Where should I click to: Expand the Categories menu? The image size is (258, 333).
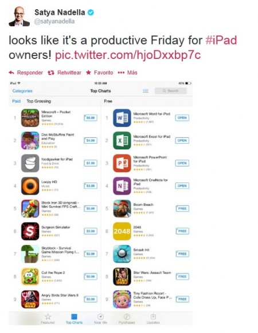[22, 91]
